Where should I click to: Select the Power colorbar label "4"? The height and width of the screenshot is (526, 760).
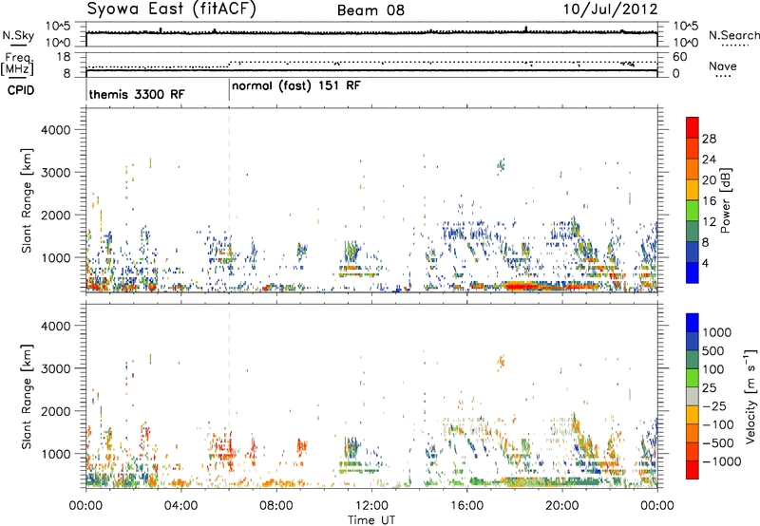706,264
